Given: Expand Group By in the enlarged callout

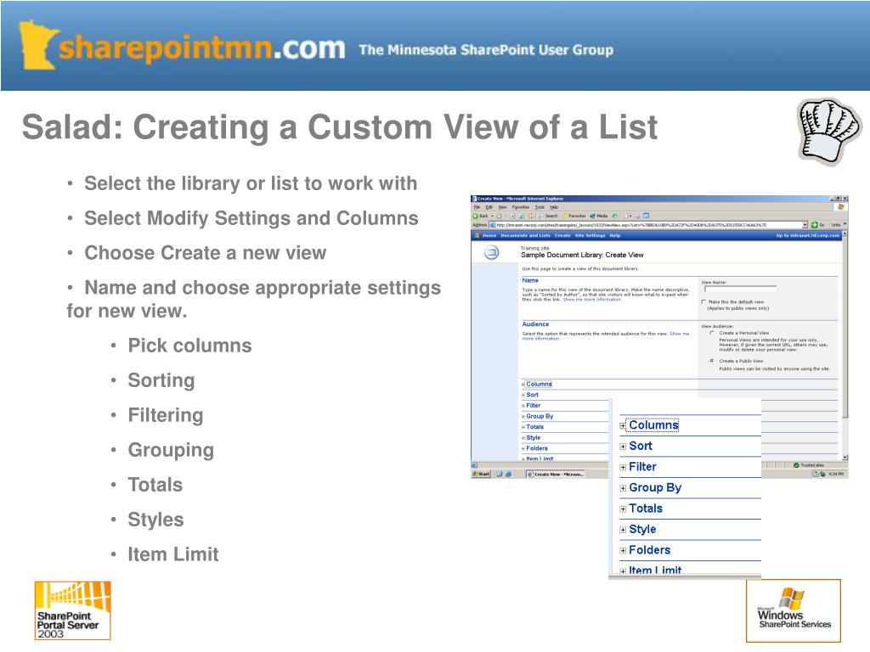Looking at the screenshot, I should click(x=623, y=488).
